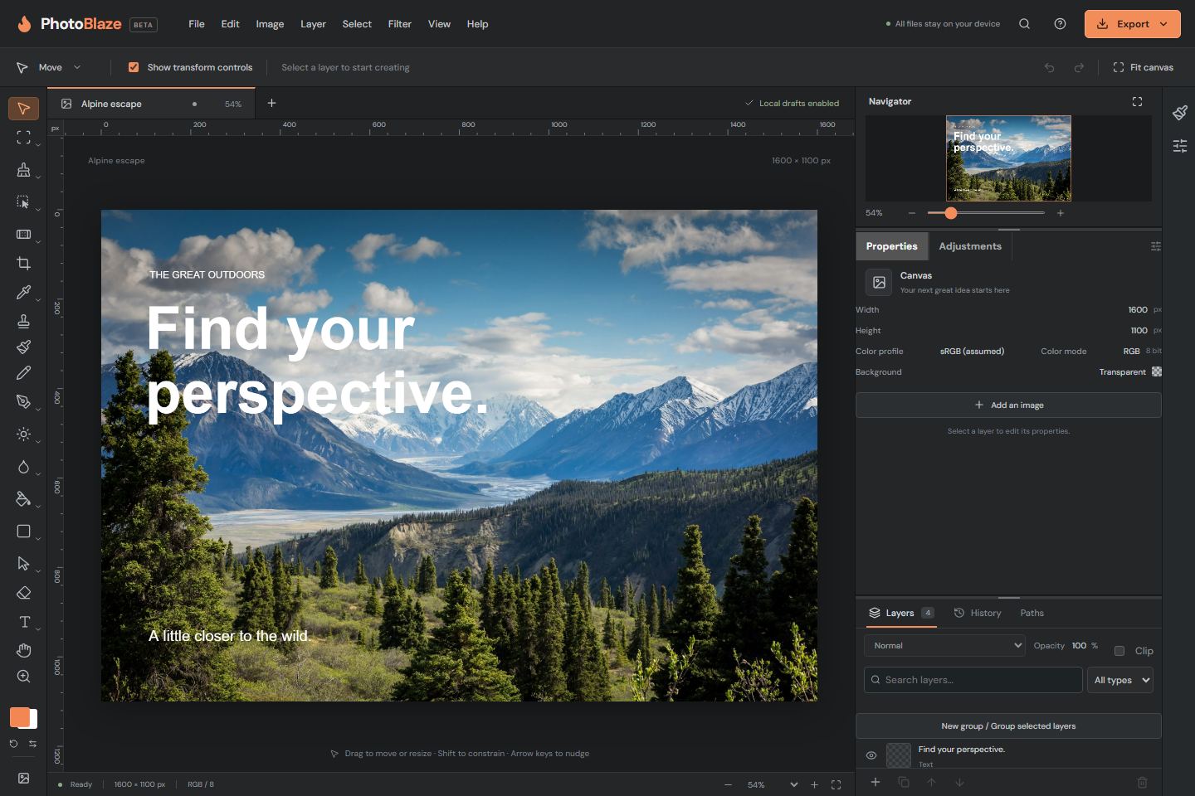Image resolution: width=1195 pixels, height=796 pixels.
Task: Swap foreground and background colors
Action: coord(32,744)
